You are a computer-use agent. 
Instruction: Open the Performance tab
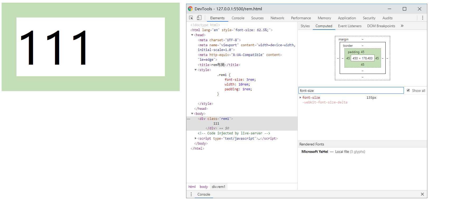pyautogui.click(x=301, y=18)
